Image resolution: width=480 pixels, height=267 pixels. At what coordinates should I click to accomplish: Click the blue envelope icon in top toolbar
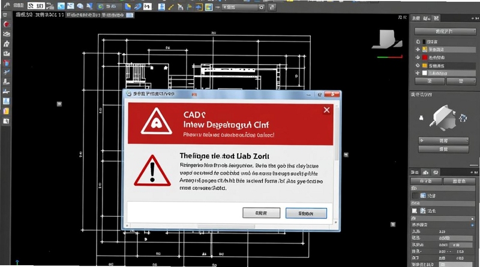coord(71,6)
